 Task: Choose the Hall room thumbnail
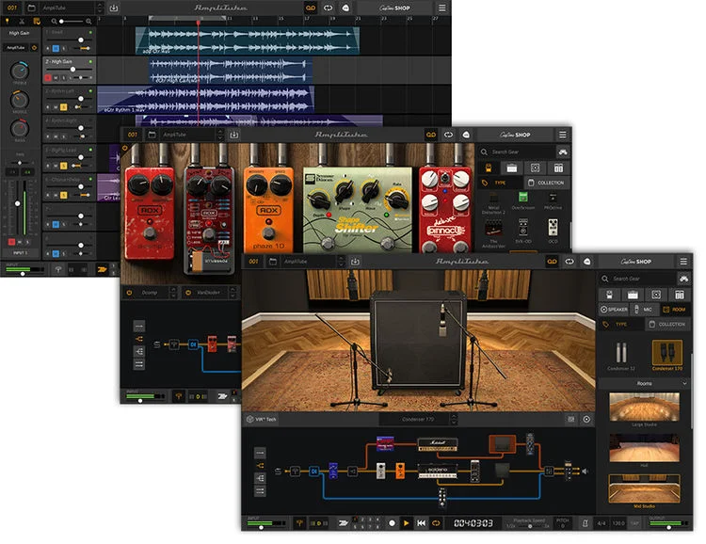tap(644, 448)
